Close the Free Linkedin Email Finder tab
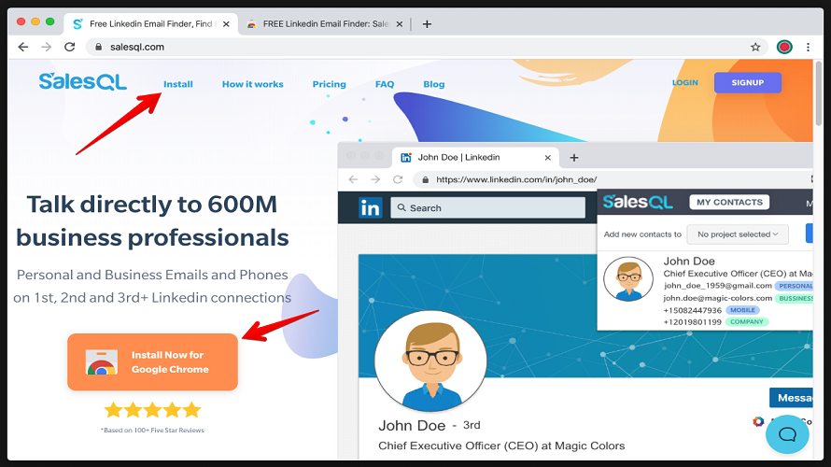This screenshot has width=831, height=467. (226, 24)
